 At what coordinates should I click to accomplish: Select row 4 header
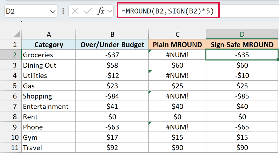[x=11, y=75]
